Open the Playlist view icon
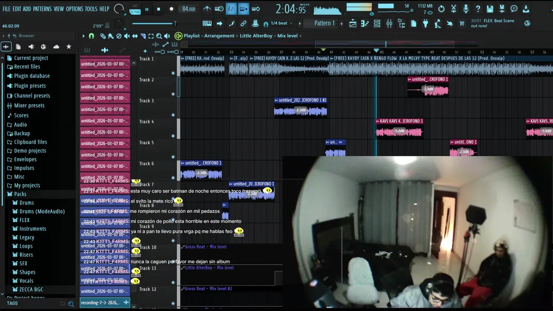The image size is (553, 311). point(353,24)
